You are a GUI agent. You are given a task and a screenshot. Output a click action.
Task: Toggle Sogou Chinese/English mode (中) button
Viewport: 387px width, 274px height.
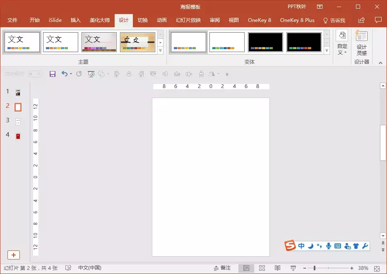point(301,245)
